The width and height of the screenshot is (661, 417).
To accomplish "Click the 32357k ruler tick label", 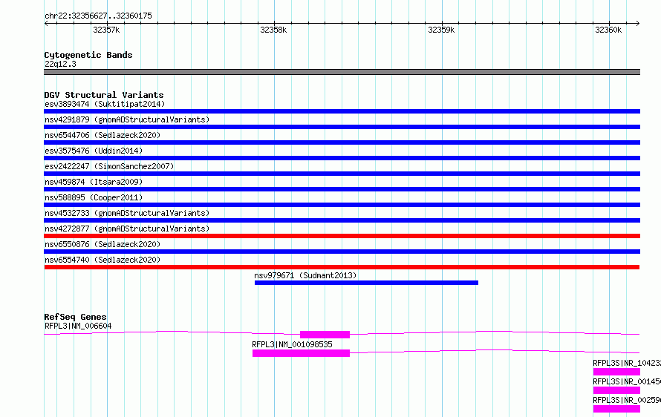I will [106, 30].
